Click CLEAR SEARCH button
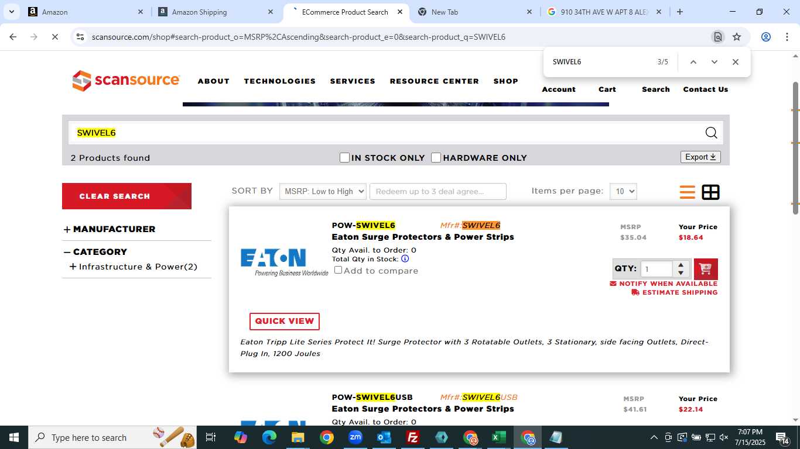The image size is (800, 449). pos(127,196)
